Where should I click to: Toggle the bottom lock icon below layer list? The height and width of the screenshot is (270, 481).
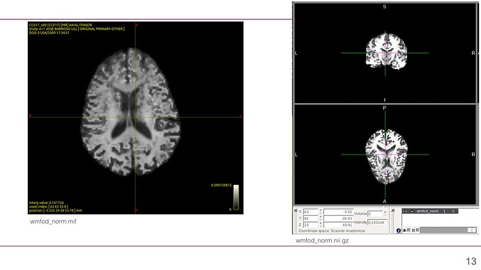pos(413,230)
